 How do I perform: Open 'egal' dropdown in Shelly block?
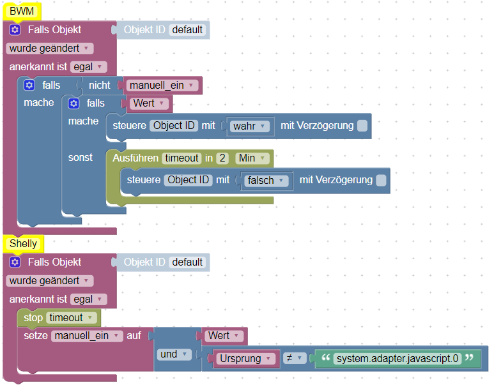pos(89,299)
